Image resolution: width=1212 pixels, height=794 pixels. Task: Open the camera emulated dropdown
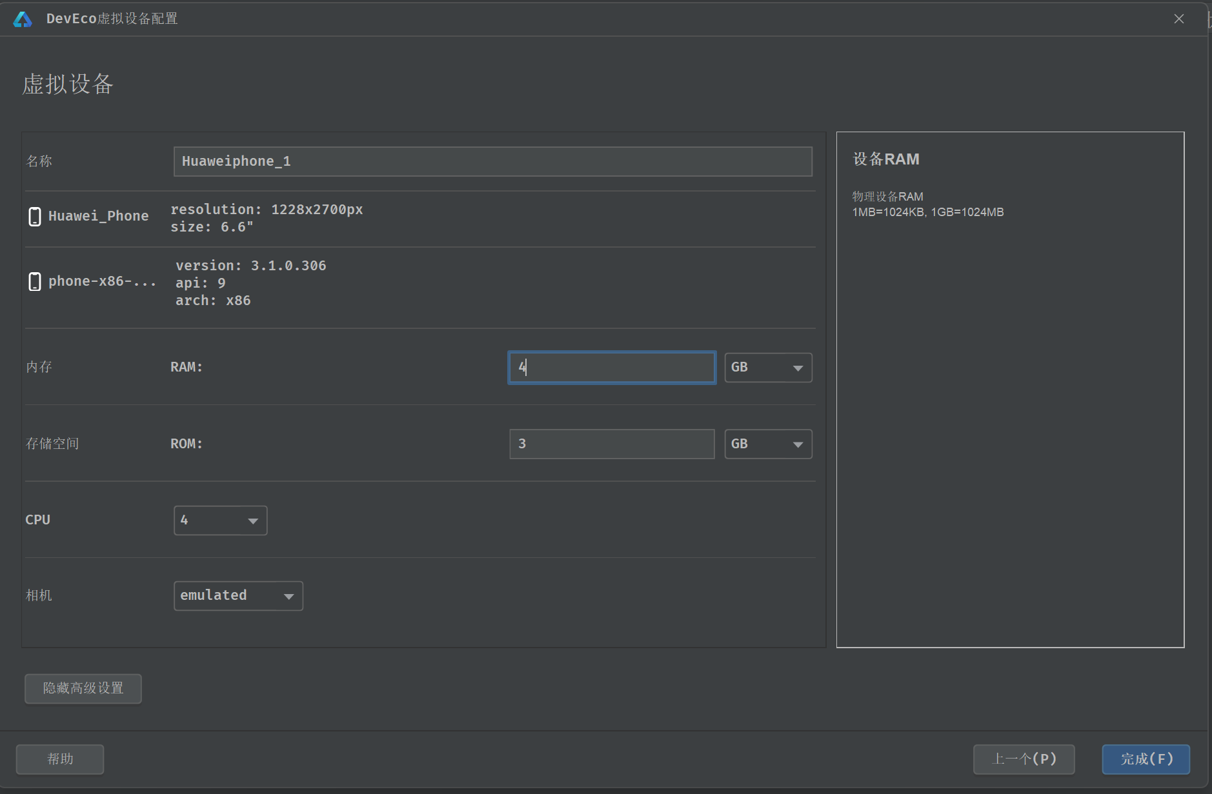(238, 596)
